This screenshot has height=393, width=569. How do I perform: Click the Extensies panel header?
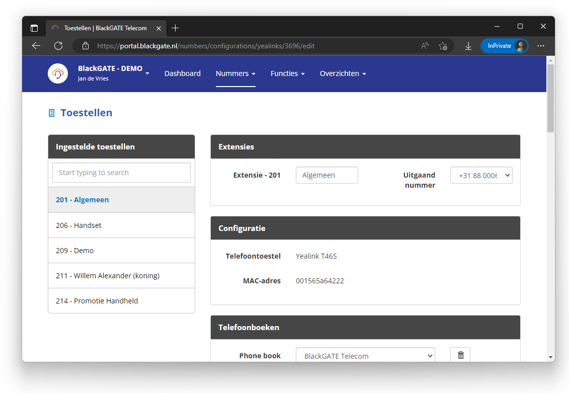coord(365,146)
